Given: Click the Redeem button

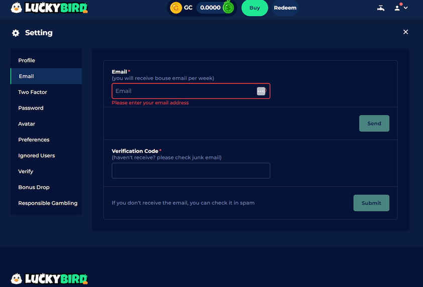Looking at the screenshot, I should click(285, 8).
